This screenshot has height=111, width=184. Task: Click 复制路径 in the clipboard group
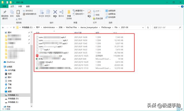click(x=28, y=11)
